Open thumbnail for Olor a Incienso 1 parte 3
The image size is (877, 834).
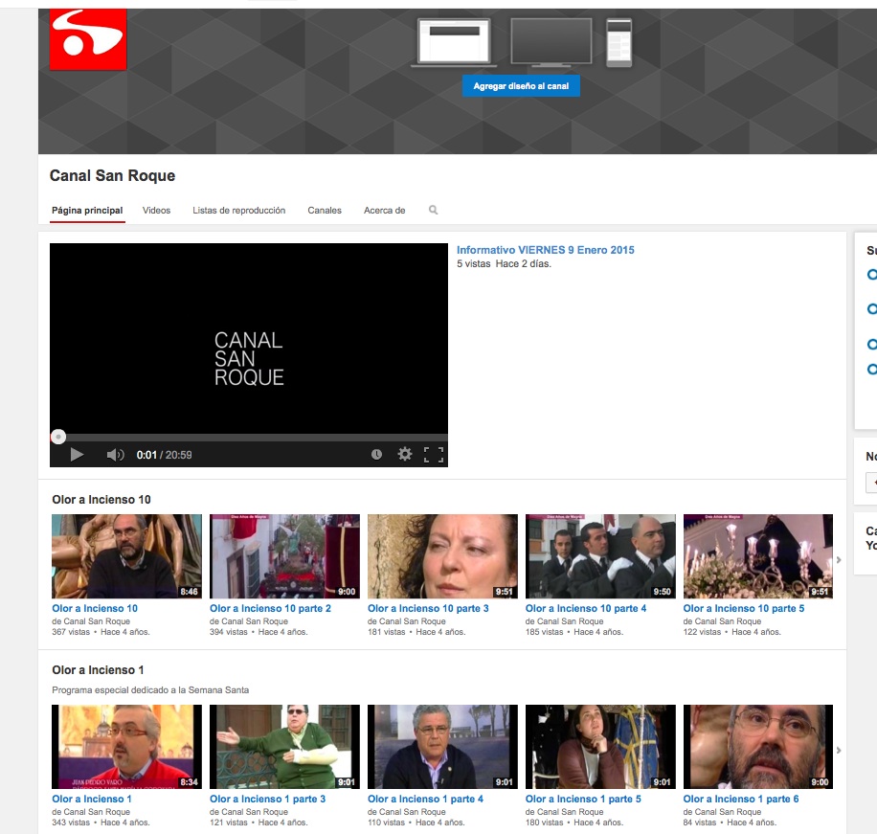(x=284, y=747)
